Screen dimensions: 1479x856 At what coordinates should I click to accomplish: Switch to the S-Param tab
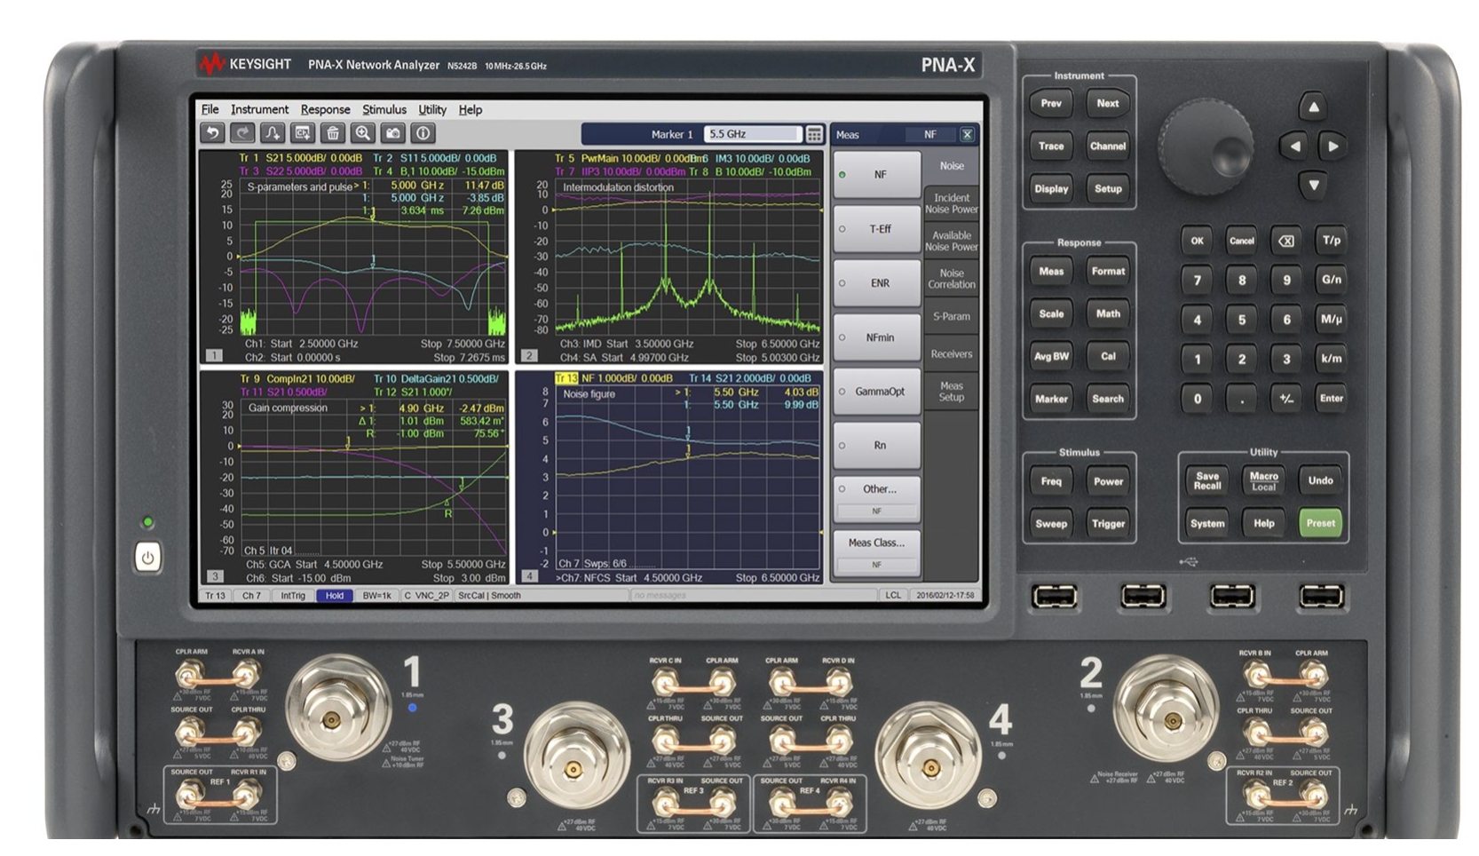(952, 316)
